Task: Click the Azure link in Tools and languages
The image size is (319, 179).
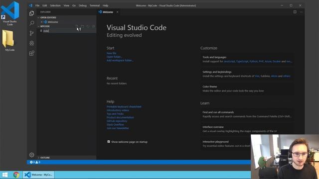Action: pyautogui.click(x=268, y=61)
